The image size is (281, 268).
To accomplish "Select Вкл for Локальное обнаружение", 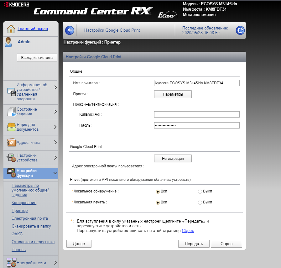I will [x=158, y=192].
